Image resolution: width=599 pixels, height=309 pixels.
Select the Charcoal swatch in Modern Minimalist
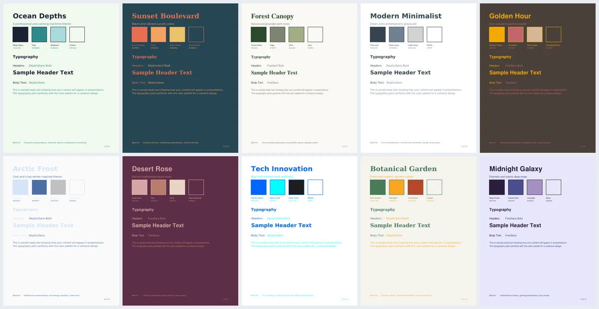coord(378,34)
